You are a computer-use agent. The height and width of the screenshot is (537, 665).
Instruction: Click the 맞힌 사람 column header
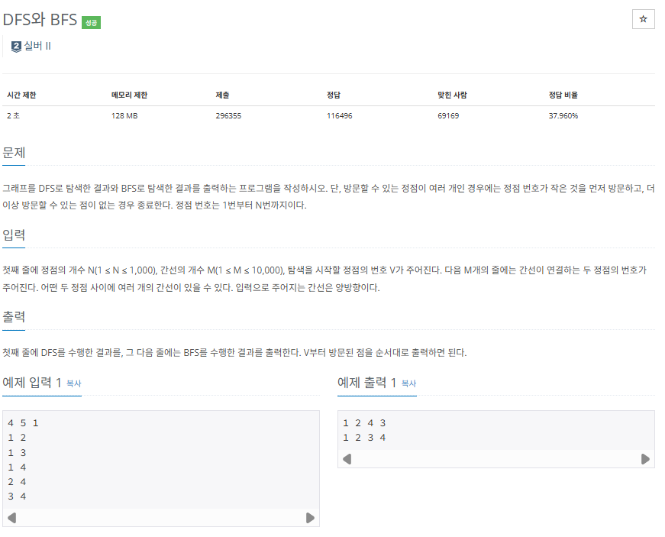pos(452,95)
